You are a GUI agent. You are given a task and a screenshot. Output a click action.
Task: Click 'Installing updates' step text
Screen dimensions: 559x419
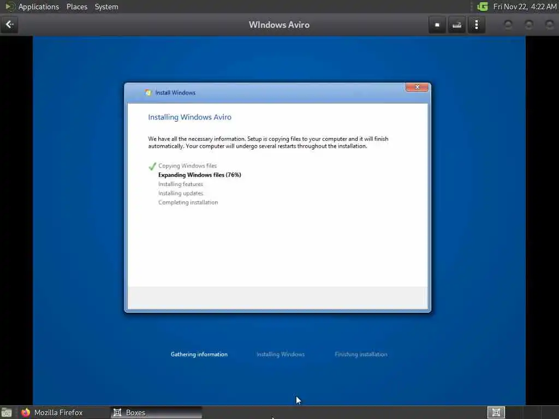tap(181, 194)
